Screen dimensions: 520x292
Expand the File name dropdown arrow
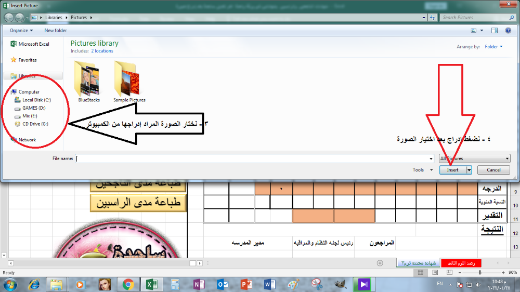431,159
